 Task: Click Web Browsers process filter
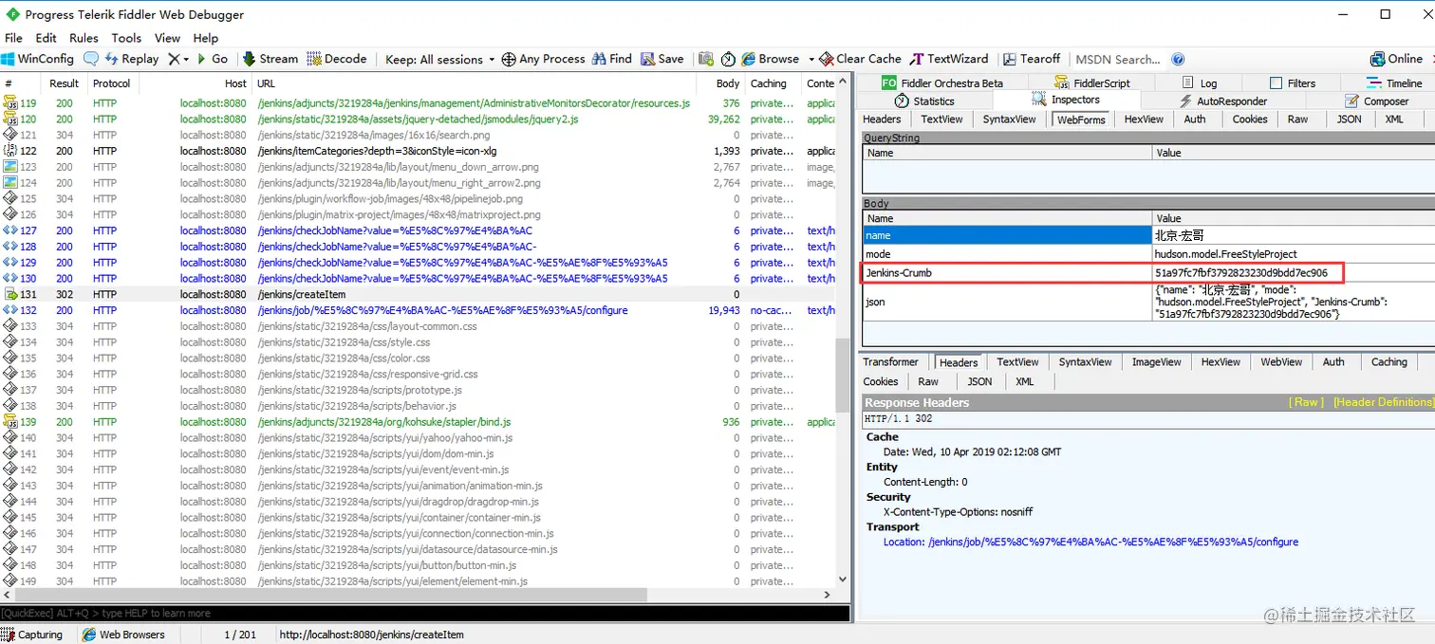123,635
